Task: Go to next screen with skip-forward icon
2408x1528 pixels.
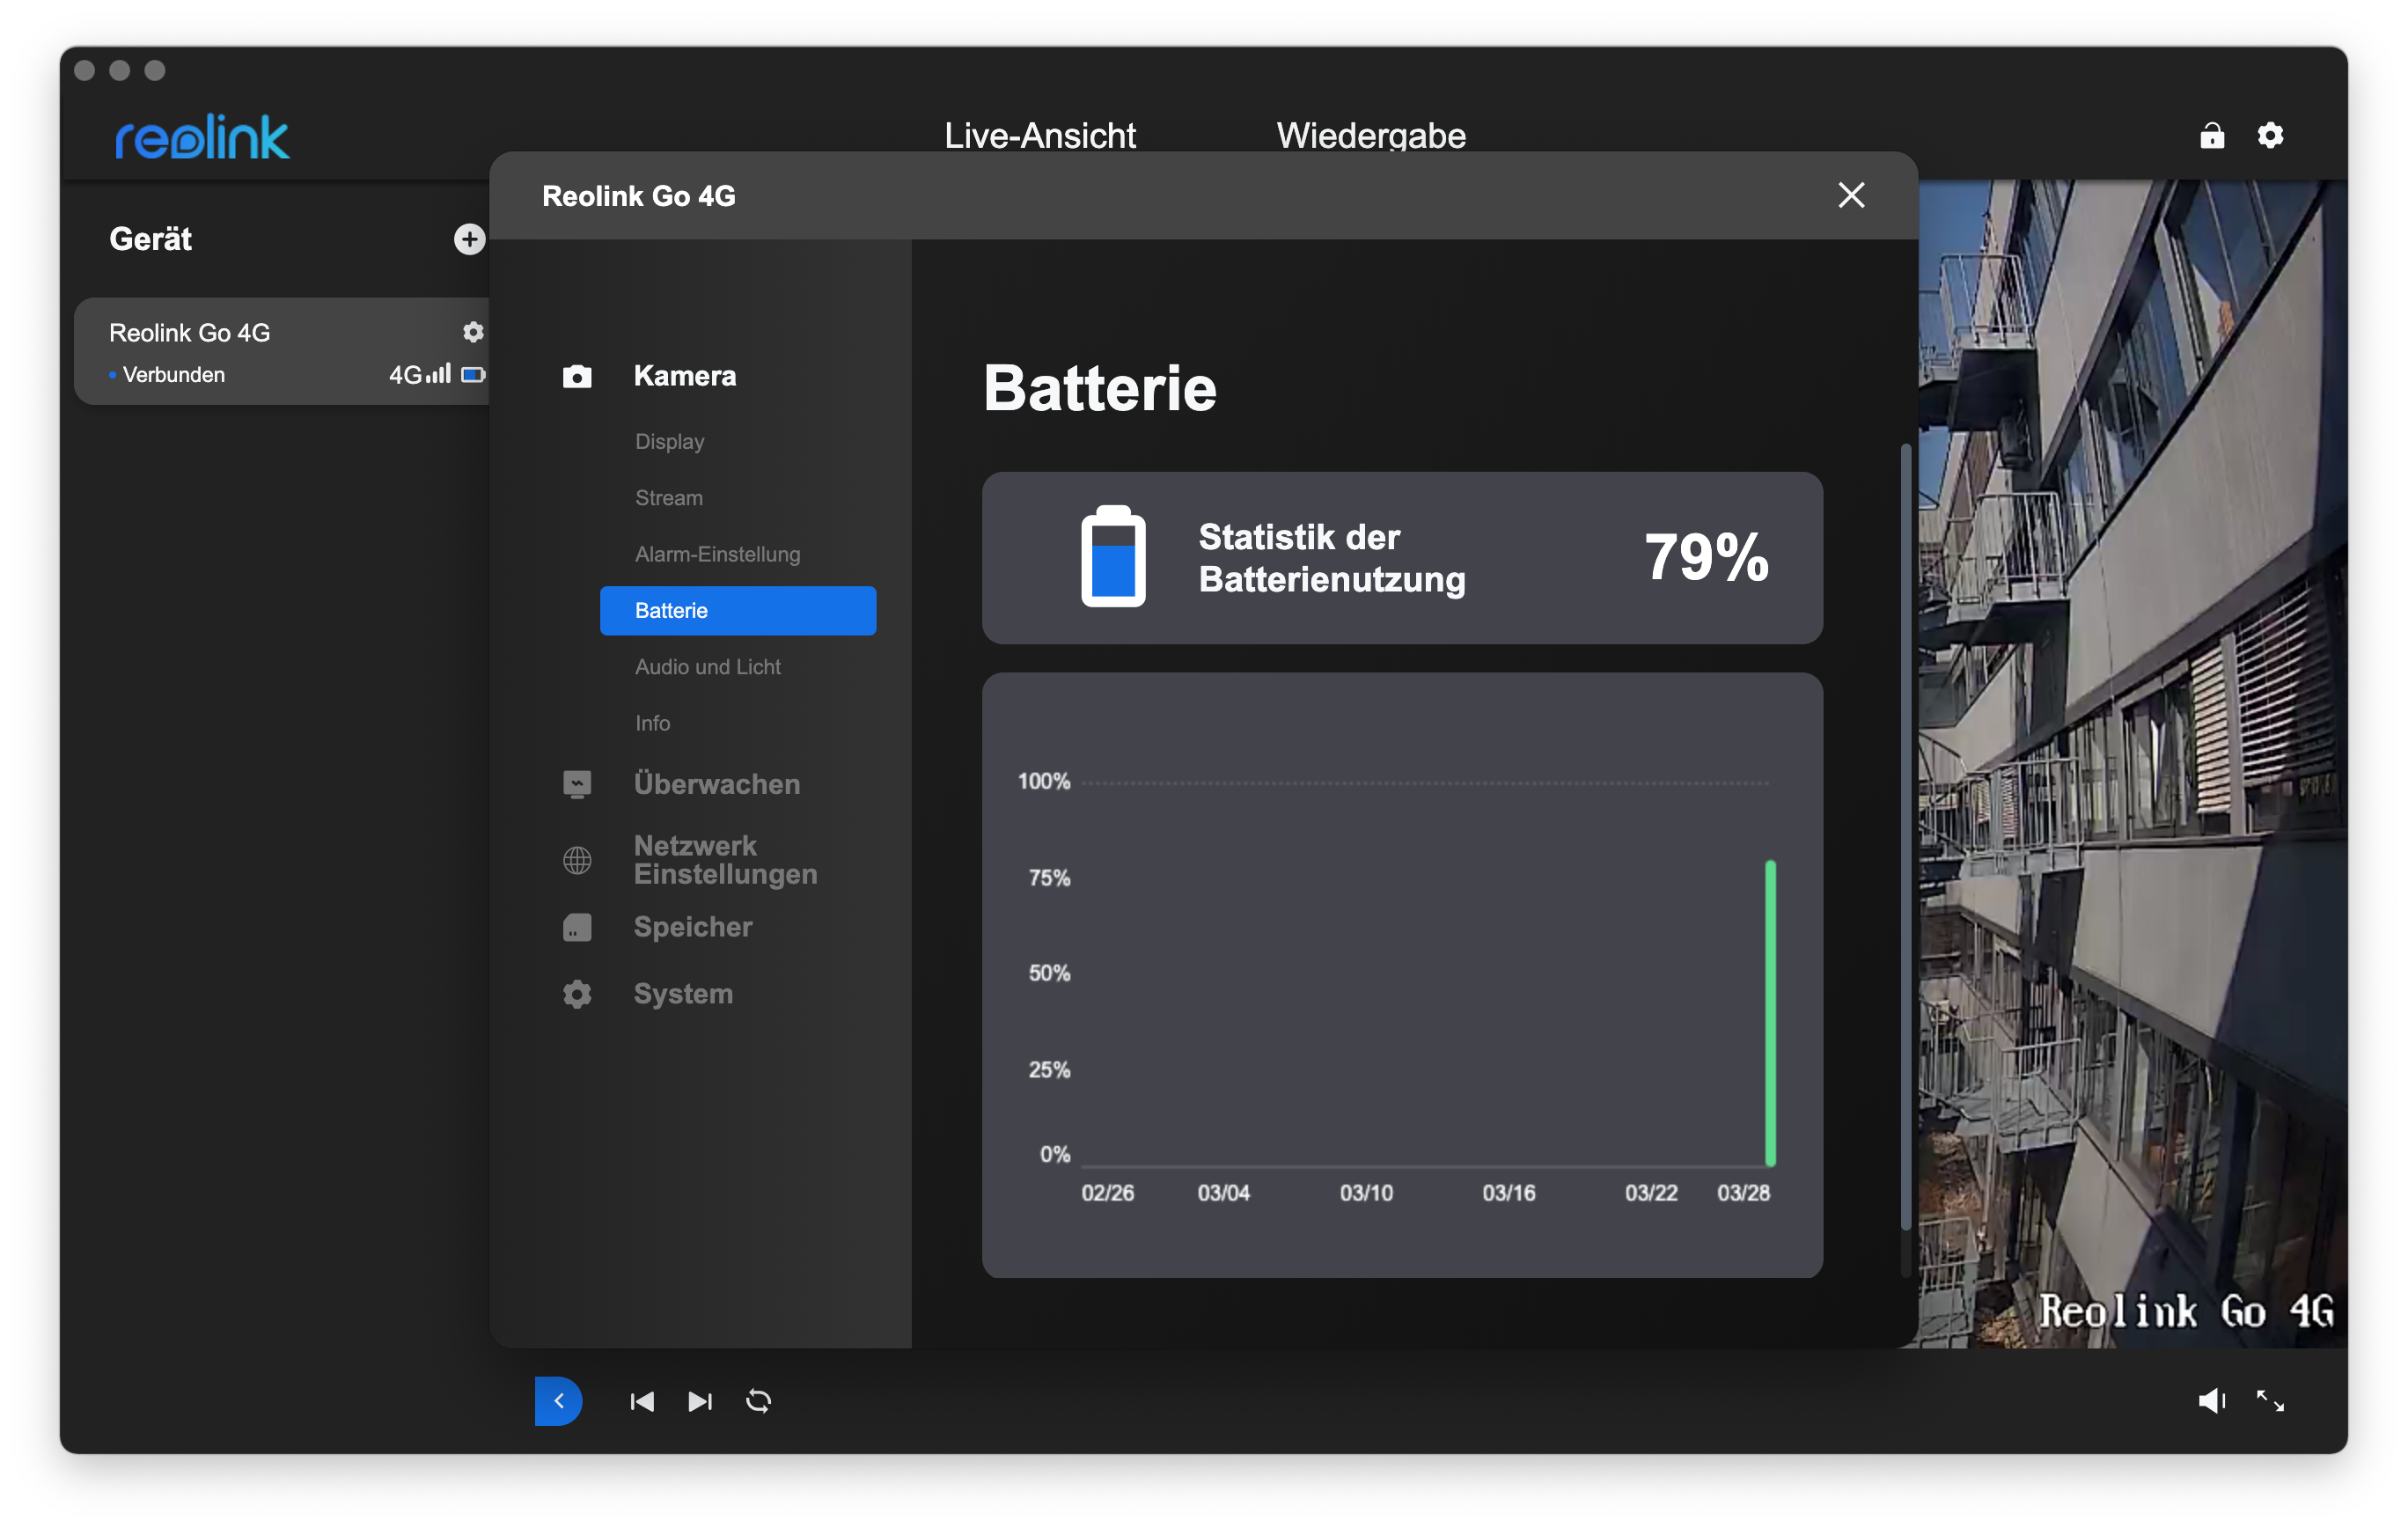Action: (x=700, y=1401)
